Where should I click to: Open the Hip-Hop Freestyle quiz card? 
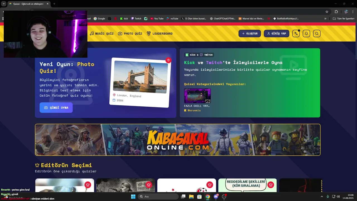(x=126, y=185)
